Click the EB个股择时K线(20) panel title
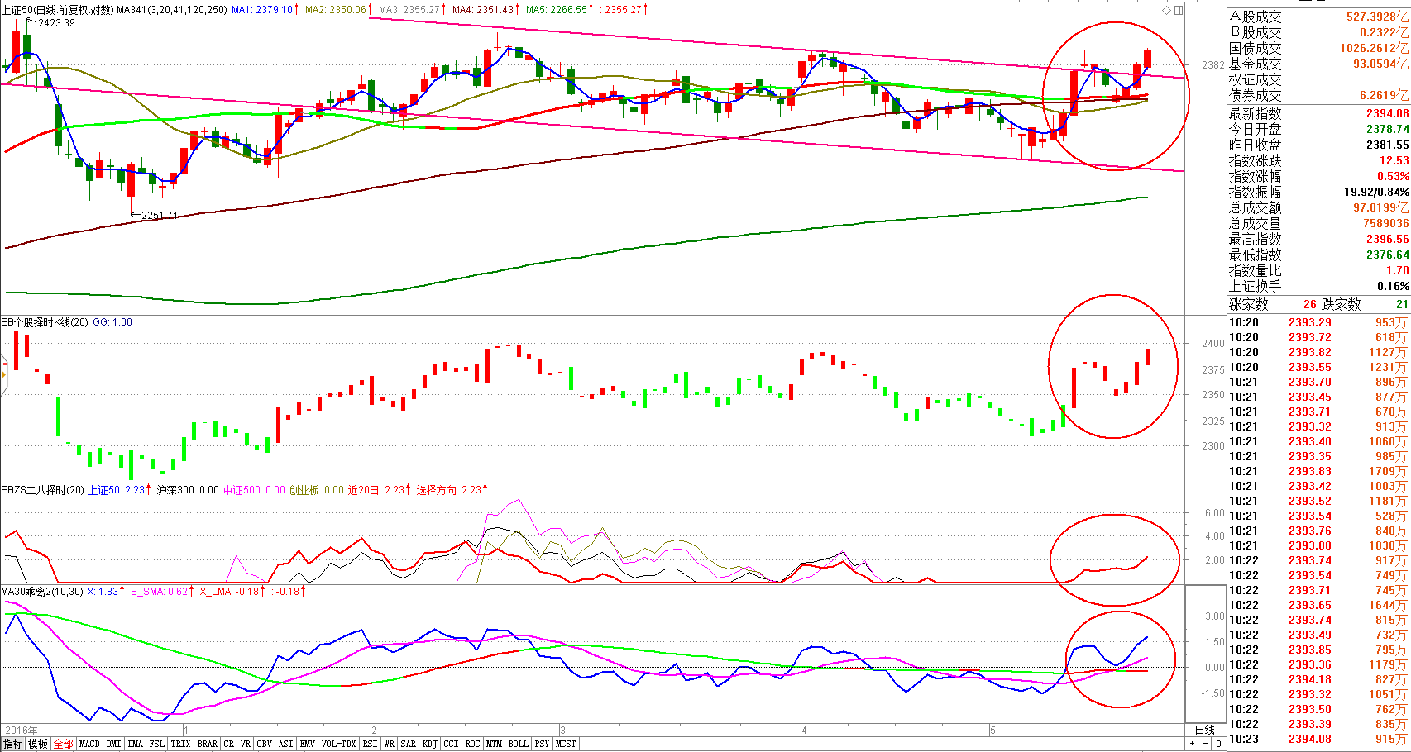 coord(45,322)
